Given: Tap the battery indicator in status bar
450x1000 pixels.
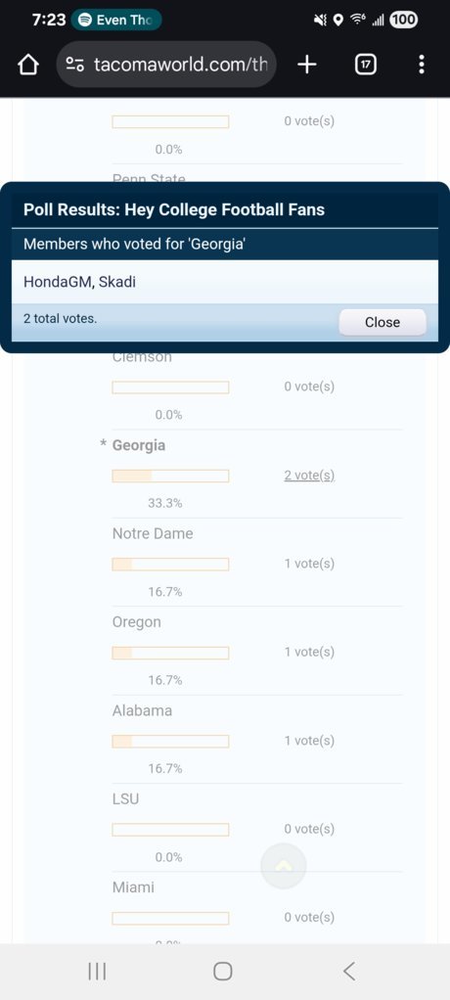Looking at the screenshot, I should 404,20.
